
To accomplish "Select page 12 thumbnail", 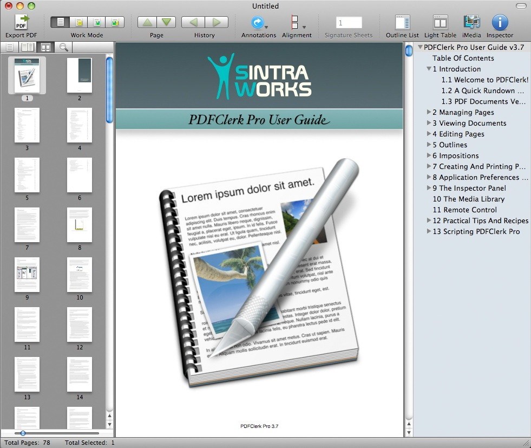I will click(x=80, y=324).
